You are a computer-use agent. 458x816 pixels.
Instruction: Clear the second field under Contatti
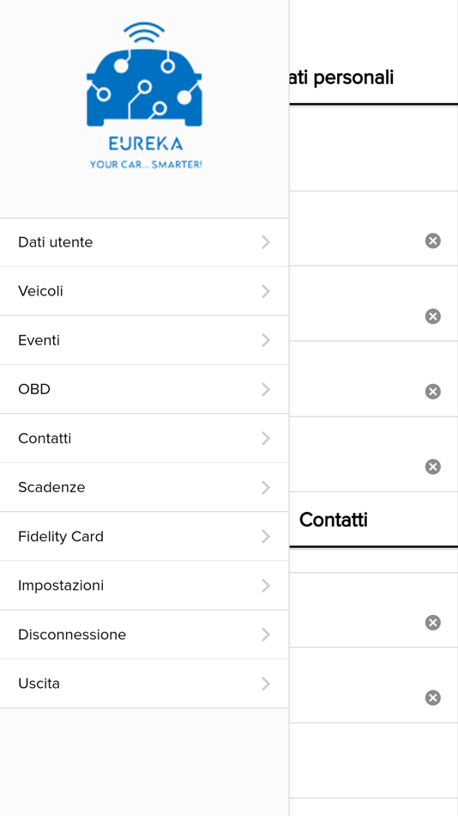(432, 697)
